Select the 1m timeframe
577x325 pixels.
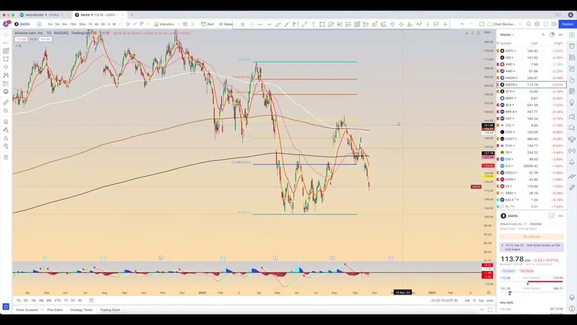(50, 24)
